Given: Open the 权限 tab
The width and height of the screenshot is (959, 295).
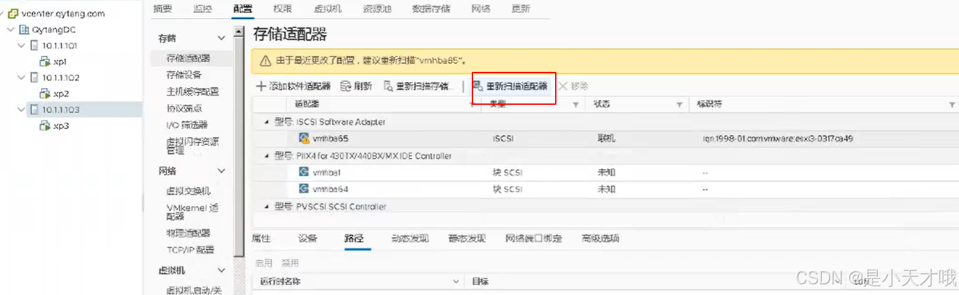Looking at the screenshot, I should [x=283, y=9].
